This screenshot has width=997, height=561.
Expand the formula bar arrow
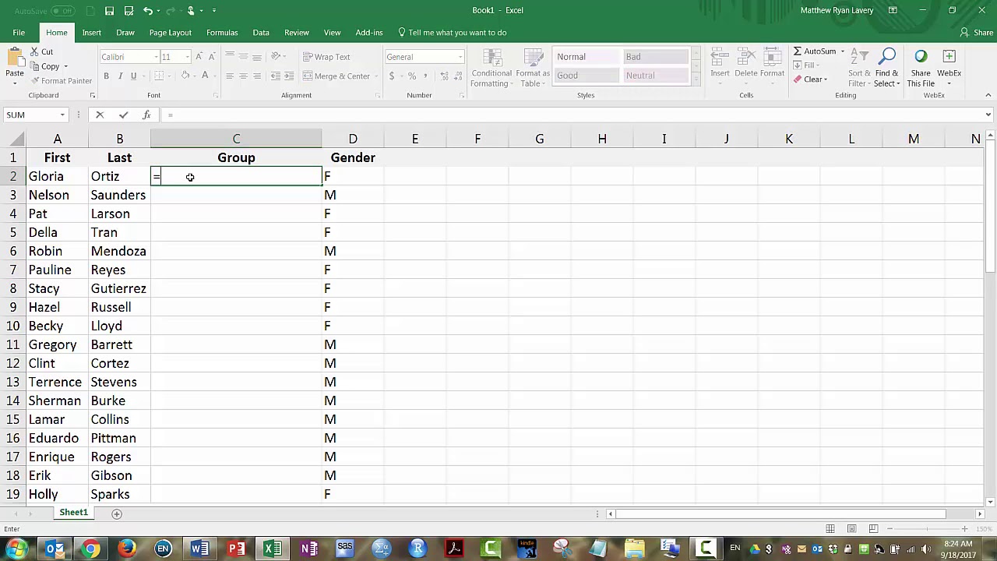988,115
